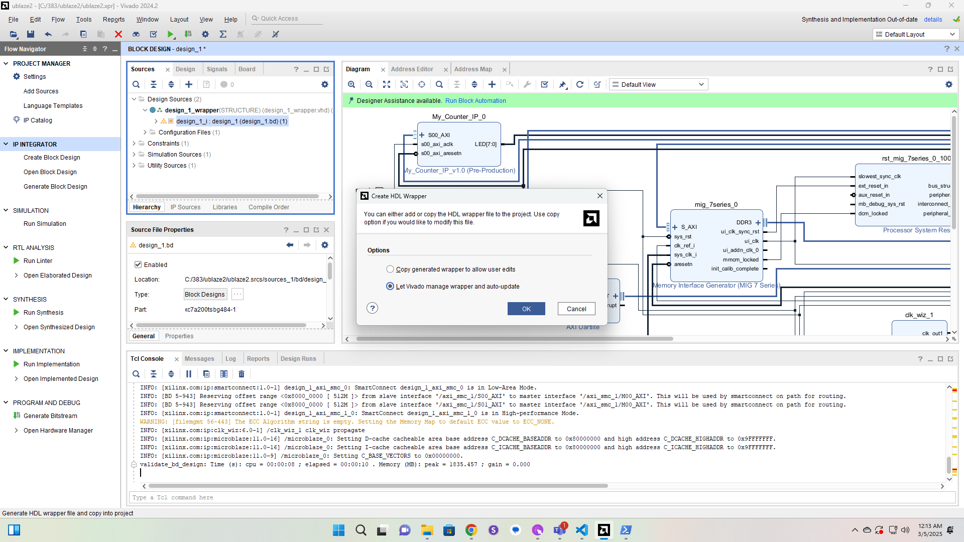This screenshot has height=542, width=964.
Task: Toggle the Enabled checkbox for design_1.bd
Action: [138, 264]
